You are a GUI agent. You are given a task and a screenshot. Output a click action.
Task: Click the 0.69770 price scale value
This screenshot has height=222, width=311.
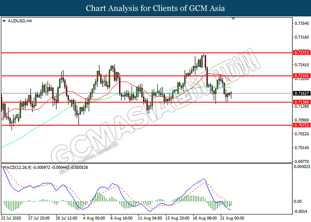(x=302, y=161)
